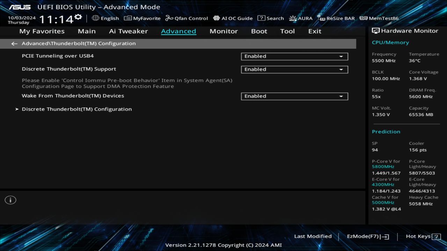The width and height of the screenshot is (447, 251).
Task: Change the PCIE Tunneling over USB4 setting
Action: coord(294,56)
